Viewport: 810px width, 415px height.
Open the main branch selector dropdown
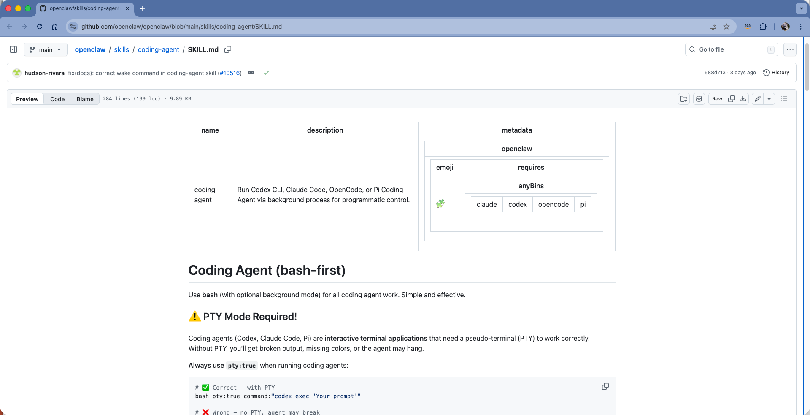point(46,49)
